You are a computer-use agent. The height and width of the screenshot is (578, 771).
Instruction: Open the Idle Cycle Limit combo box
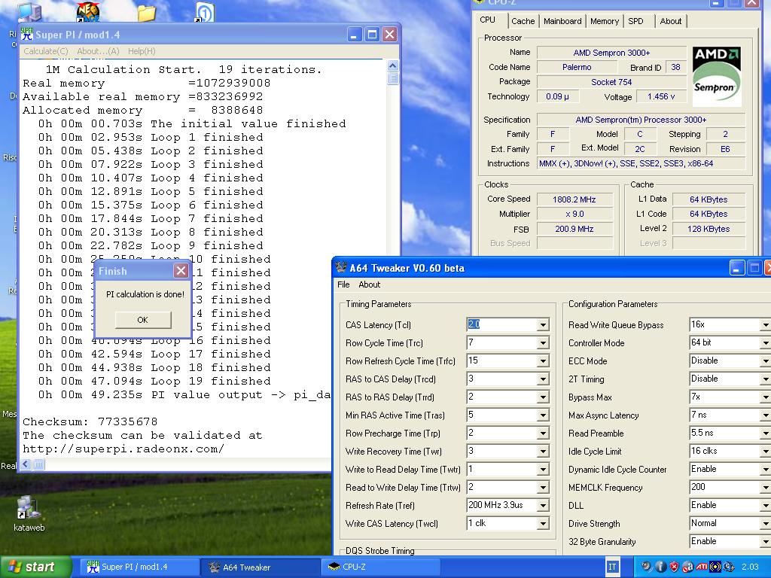tap(730, 452)
